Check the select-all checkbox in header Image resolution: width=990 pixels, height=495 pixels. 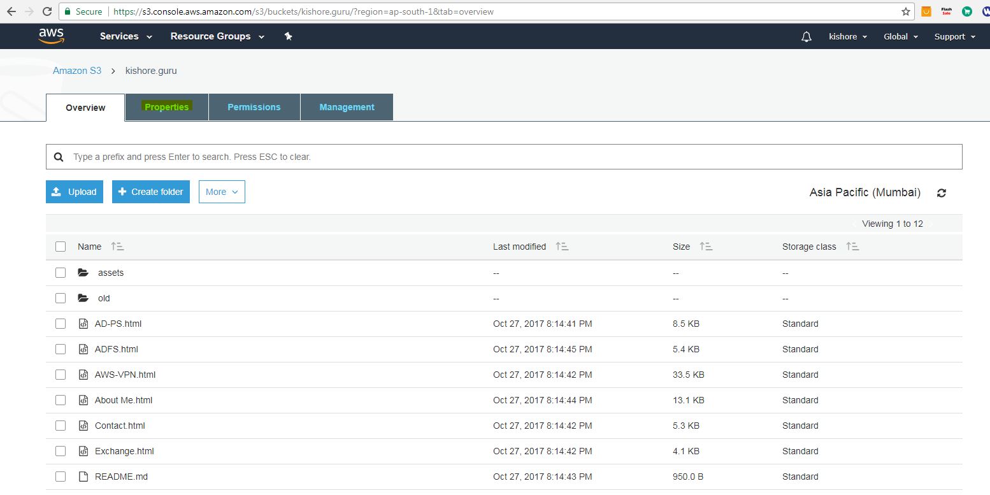coord(61,247)
